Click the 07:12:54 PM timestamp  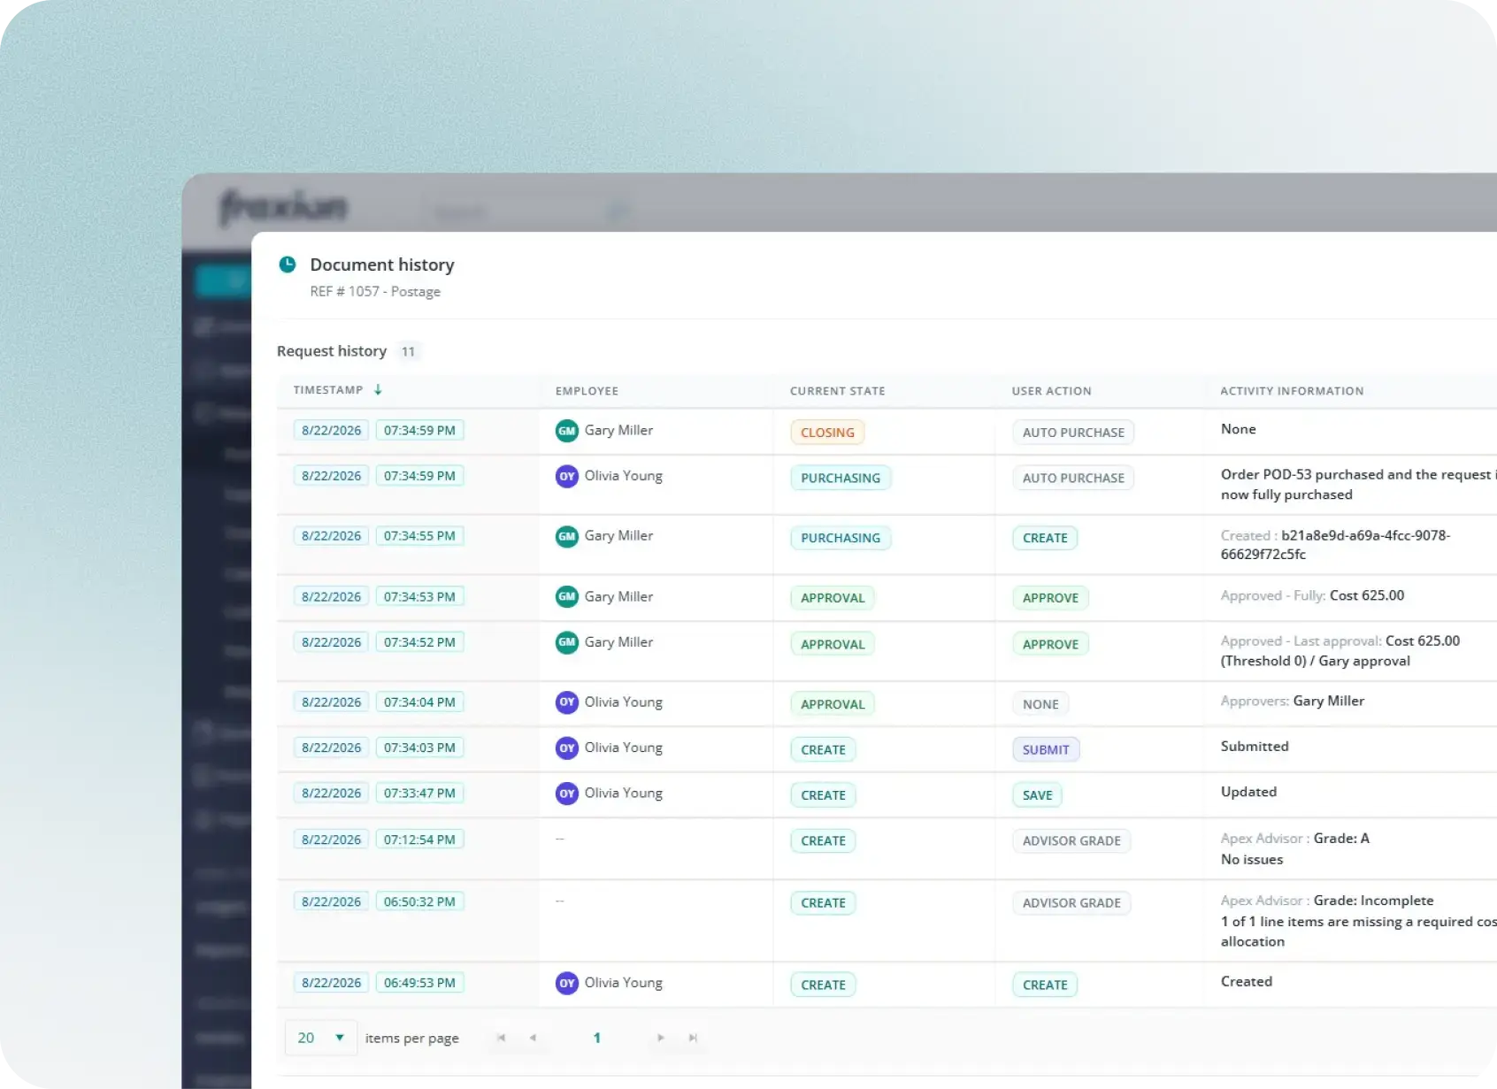click(419, 840)
